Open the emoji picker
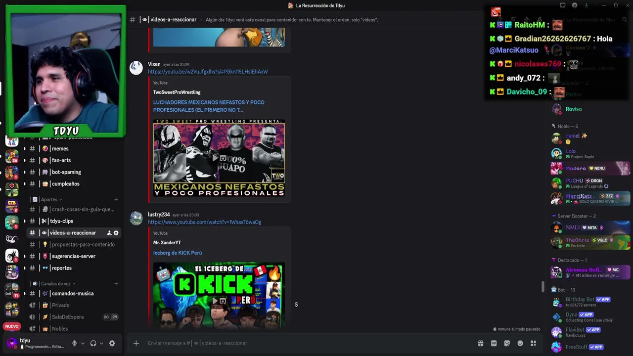 coord(520,343)
